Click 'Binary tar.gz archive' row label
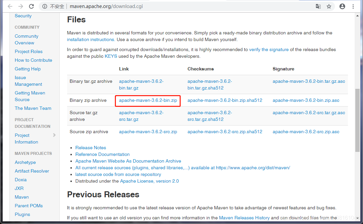The image size is (363, 224). coord(91,81)
